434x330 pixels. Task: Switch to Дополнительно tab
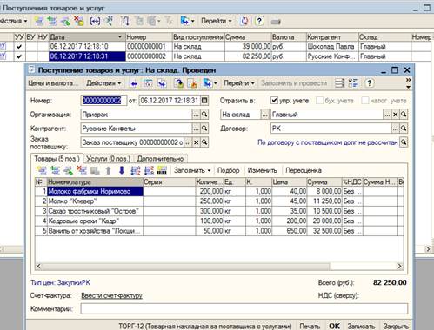coord(160,159)
